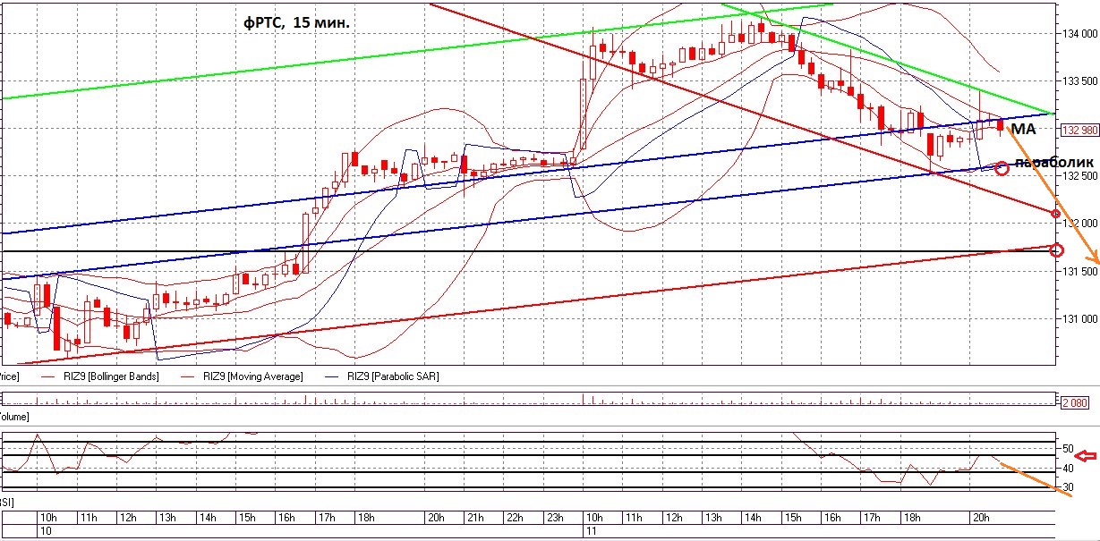
Task: Click the 21h time axis label
Action: pyautogui.click(x=475, y=518)
